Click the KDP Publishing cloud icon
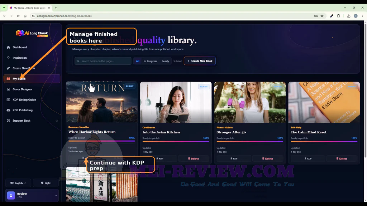 [x=9, y=110]
